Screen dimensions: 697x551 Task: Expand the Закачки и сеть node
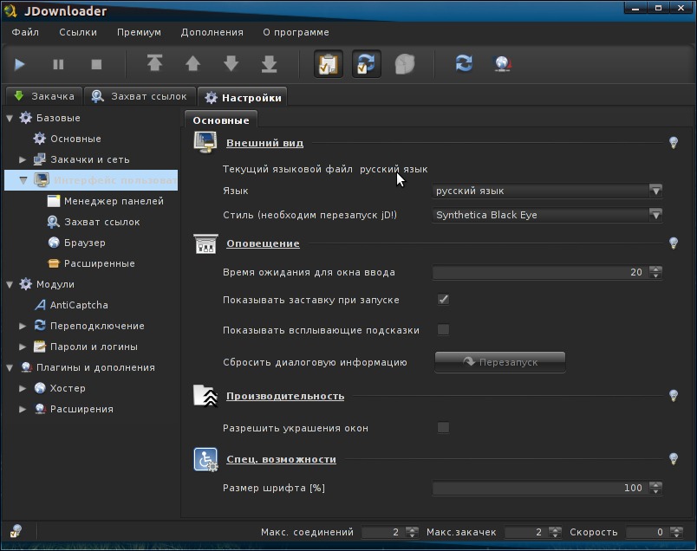click(23, 159)
